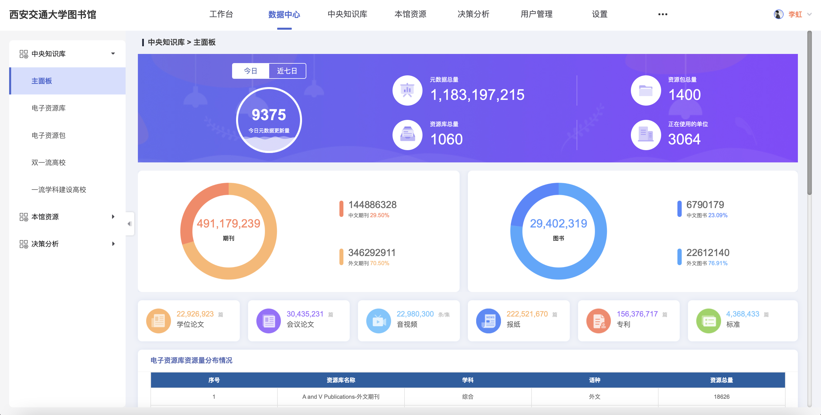
Task: Switch the stats toggle to 近七日
Action: click(x=287, y=71)
